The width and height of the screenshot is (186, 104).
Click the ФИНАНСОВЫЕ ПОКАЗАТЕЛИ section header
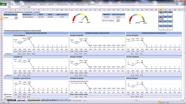pos(36,33)
